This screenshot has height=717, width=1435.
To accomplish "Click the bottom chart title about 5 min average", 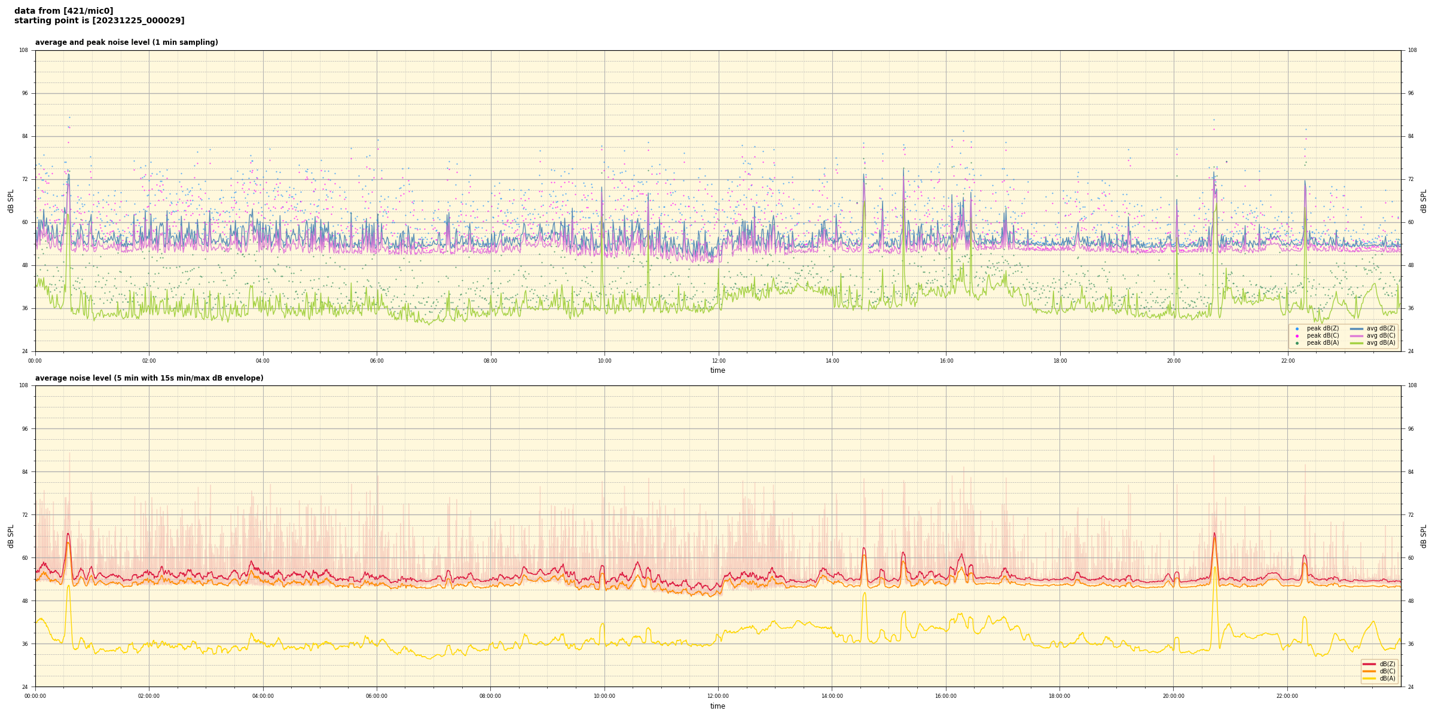I will [149, 378].
